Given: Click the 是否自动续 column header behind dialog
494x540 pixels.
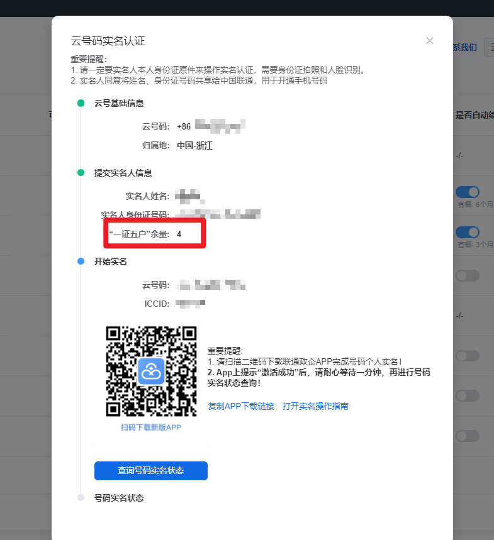Looking at the screenshot, I should [474, 116].
